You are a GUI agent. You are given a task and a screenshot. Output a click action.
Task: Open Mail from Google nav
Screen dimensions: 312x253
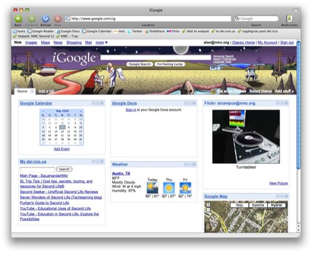pyautogui.click(x=89, y=43)
